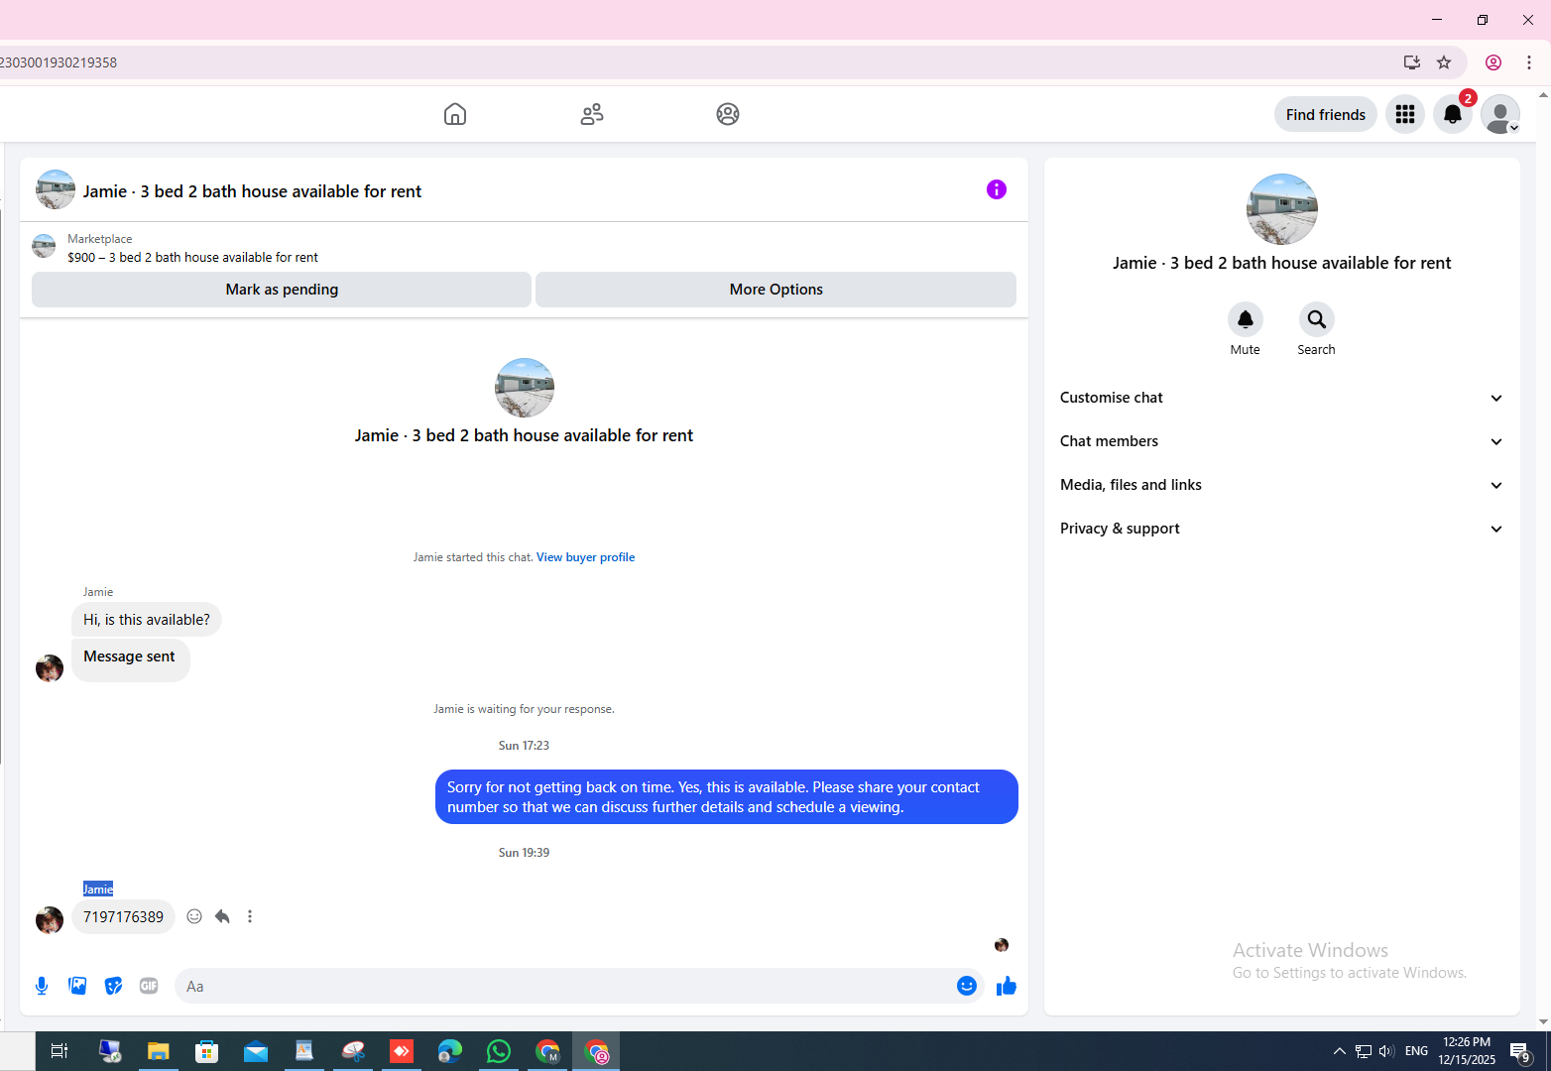
Task: Expand Customise chat section
Action: (x=1282, y=398)
